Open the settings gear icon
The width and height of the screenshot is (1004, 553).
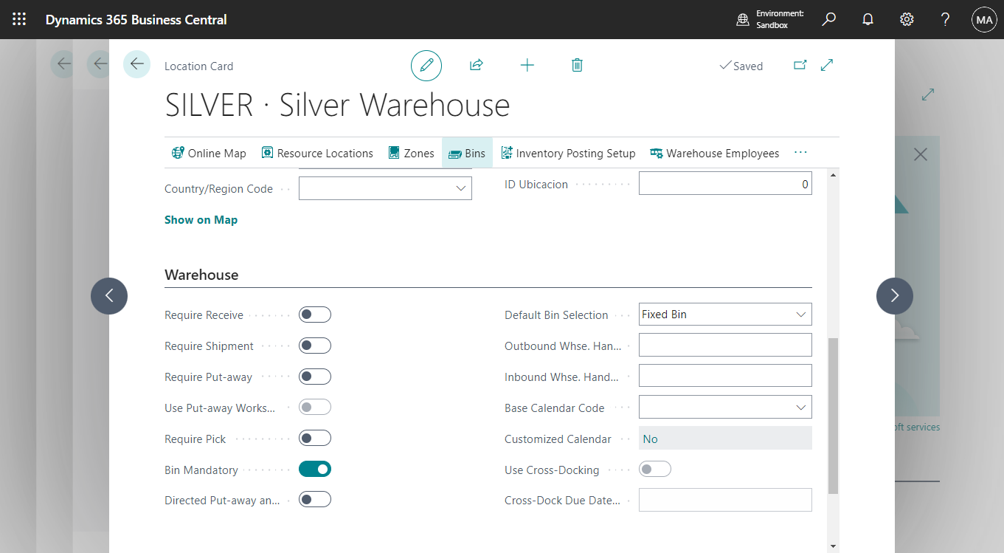coord(907,20)
